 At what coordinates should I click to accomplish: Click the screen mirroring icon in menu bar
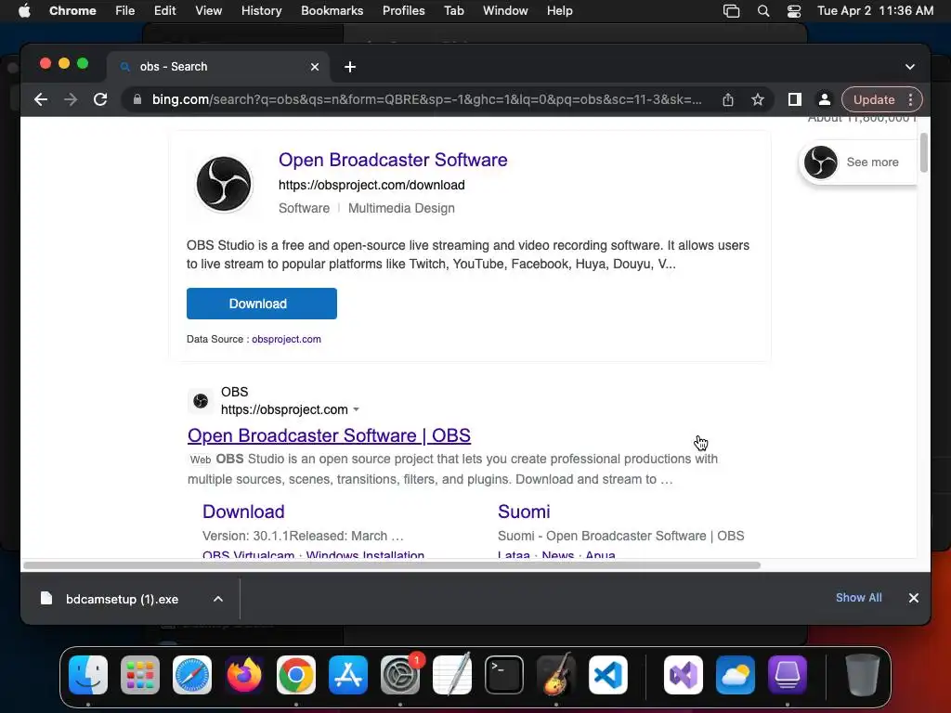pos(732,11)
